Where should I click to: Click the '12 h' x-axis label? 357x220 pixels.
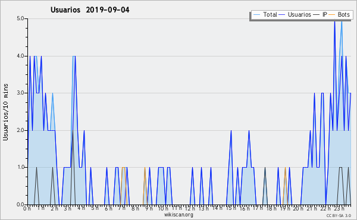pos(190,209)
